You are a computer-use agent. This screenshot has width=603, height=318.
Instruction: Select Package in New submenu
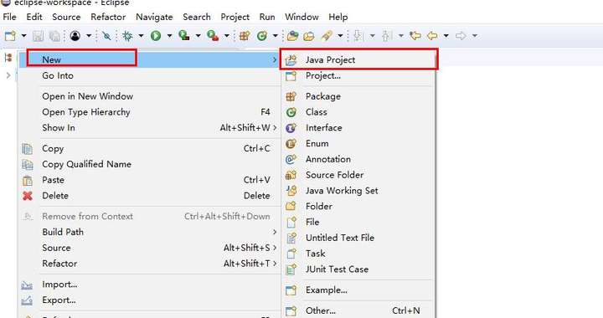pos(358,96)
